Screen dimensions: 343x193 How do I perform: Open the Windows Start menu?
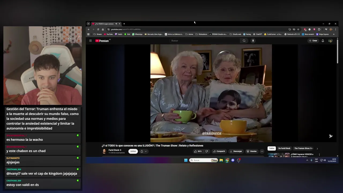pyautogui.click(x=186, y=160)
